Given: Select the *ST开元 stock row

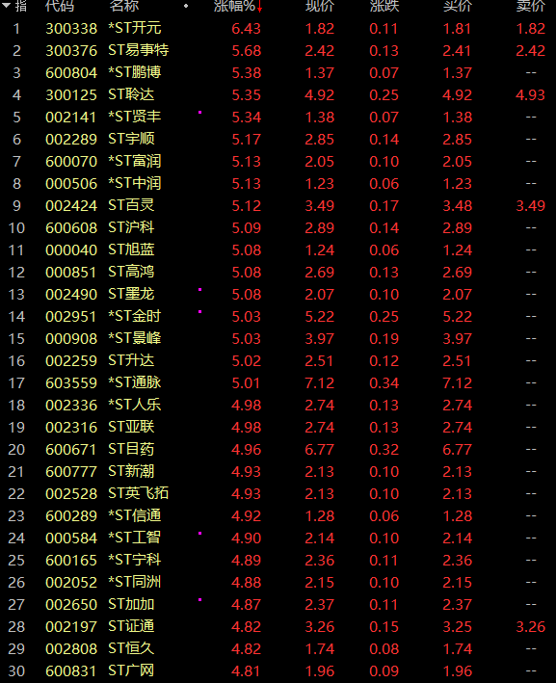Looking at the screenshot, I should pyautogui.click(x=278, y=28).
